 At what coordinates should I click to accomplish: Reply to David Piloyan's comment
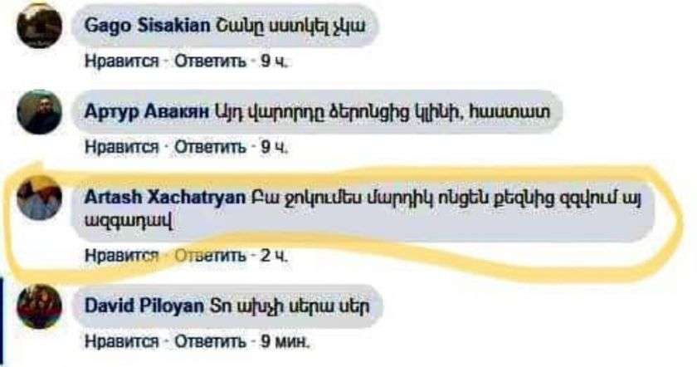coord(210,341)
